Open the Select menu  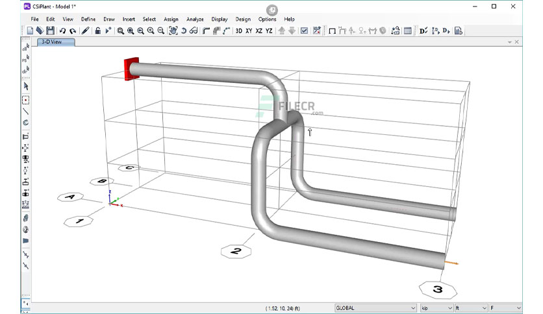click(149, 19)
